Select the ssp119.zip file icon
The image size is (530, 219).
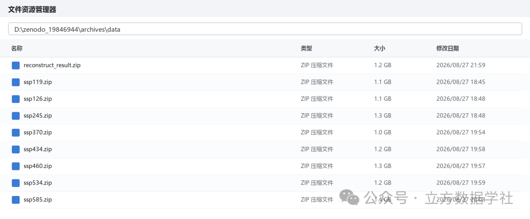16,82
